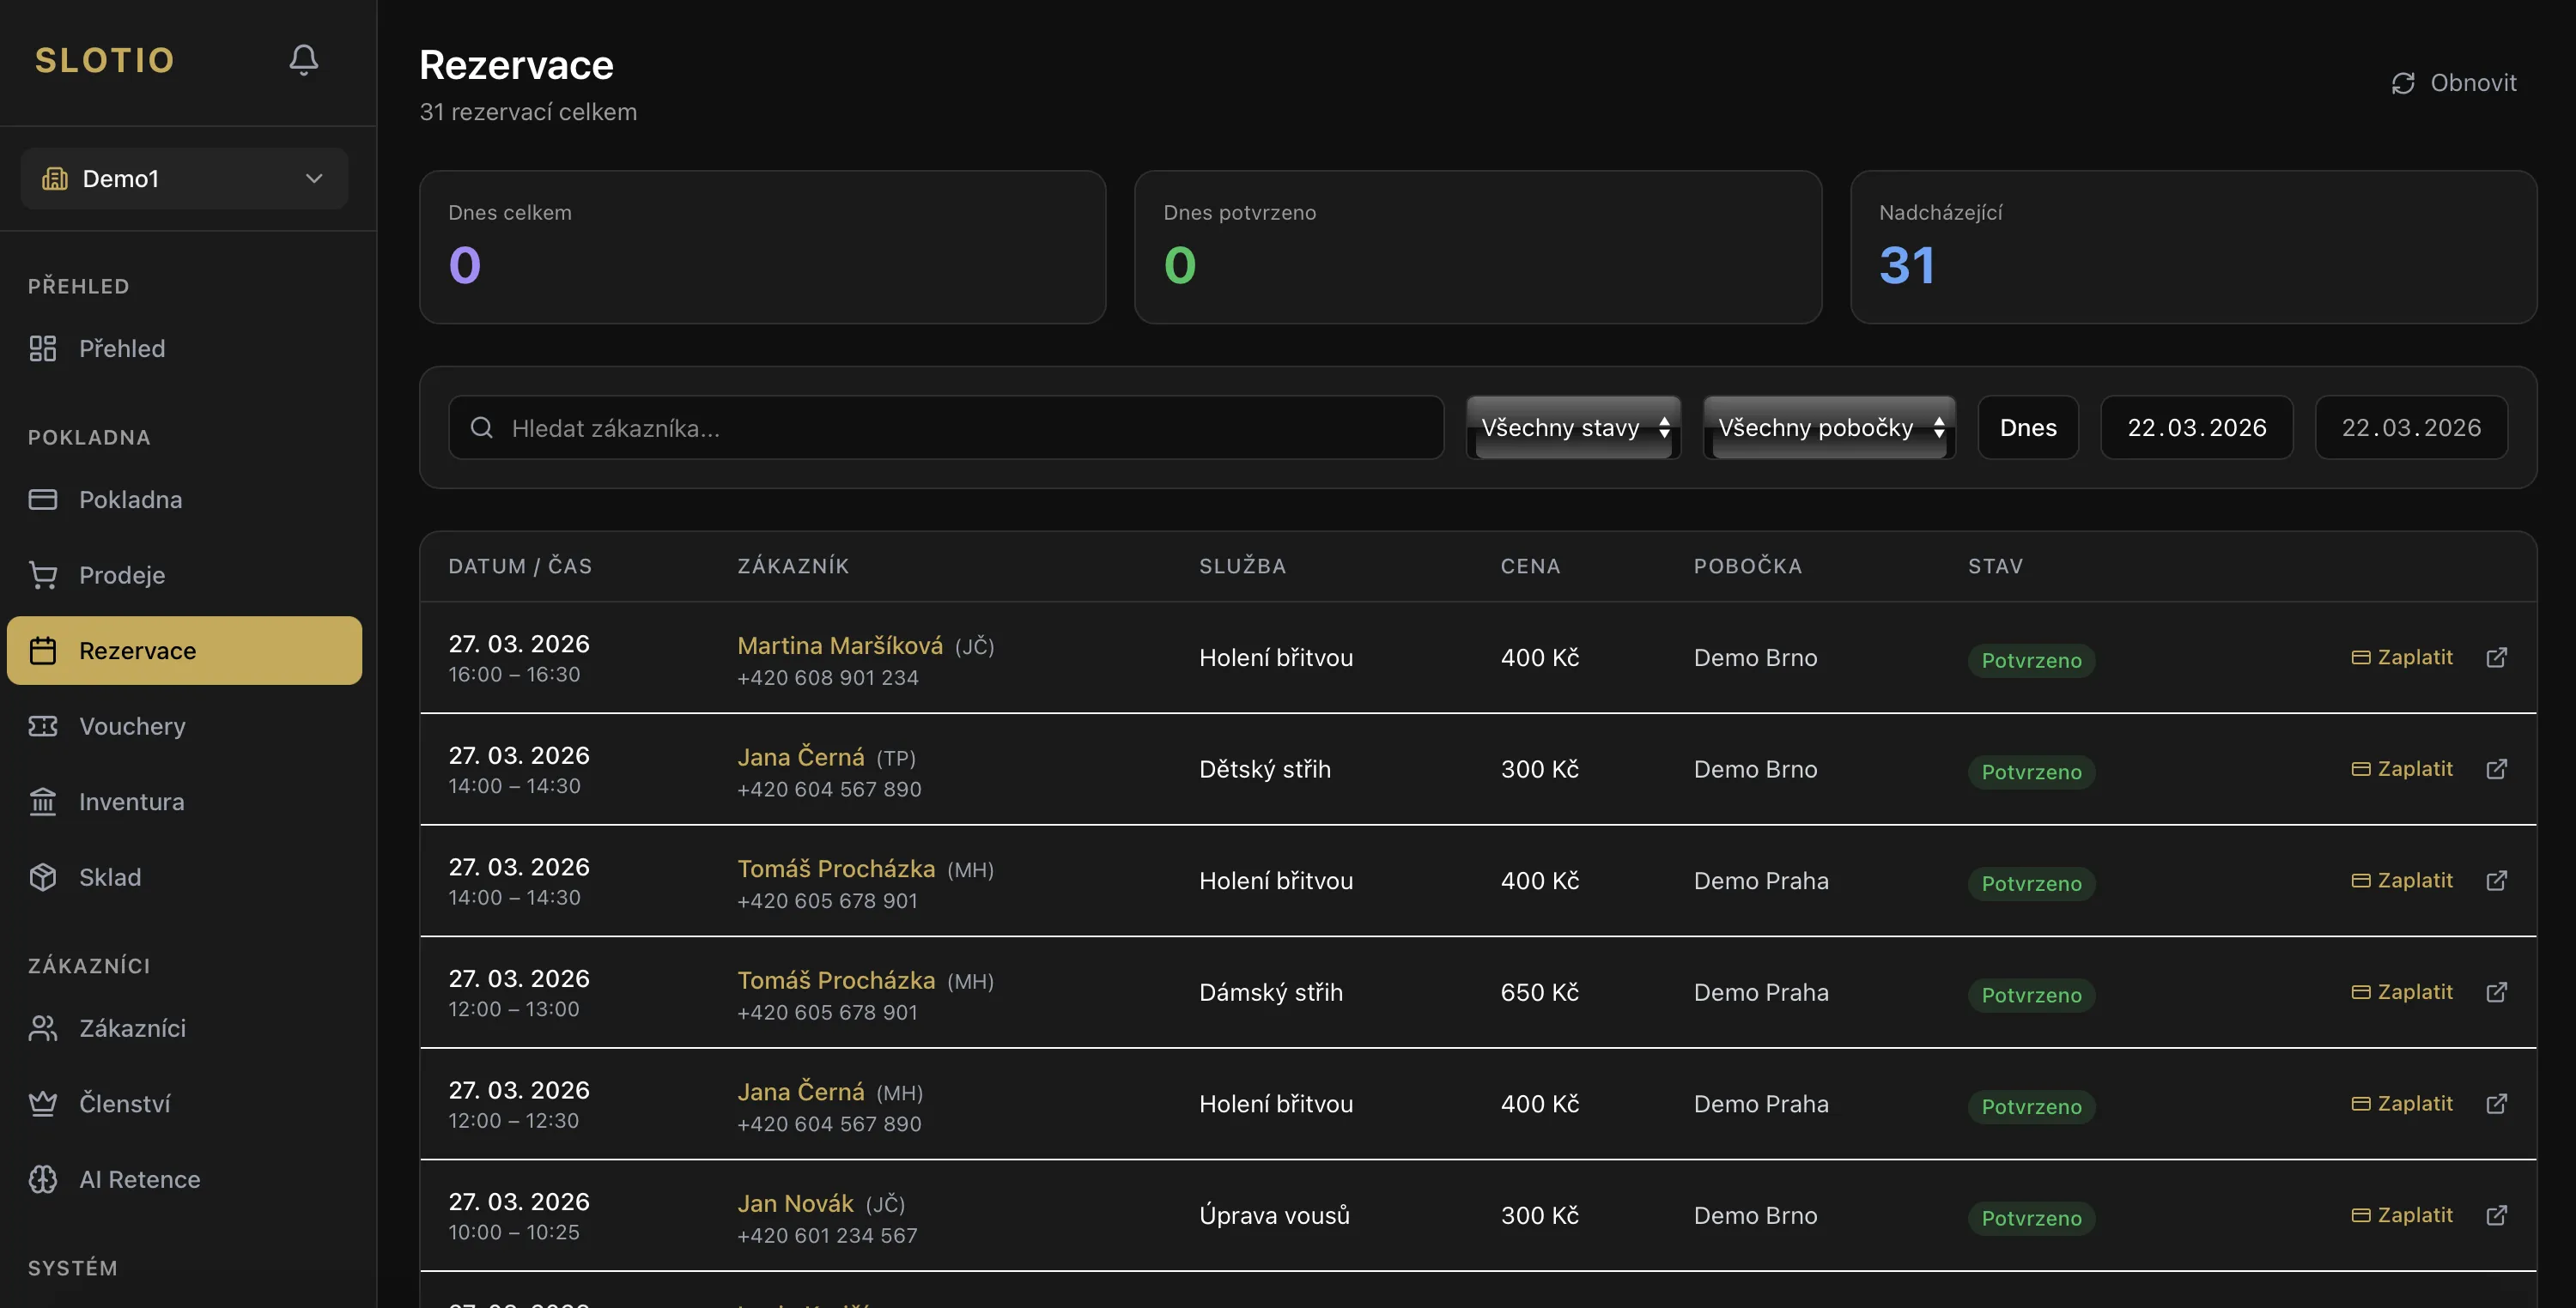Screen dimensions: 2576x1308
Task: Click the refresh icon next to Obnovit
Action: [2403, 83]
